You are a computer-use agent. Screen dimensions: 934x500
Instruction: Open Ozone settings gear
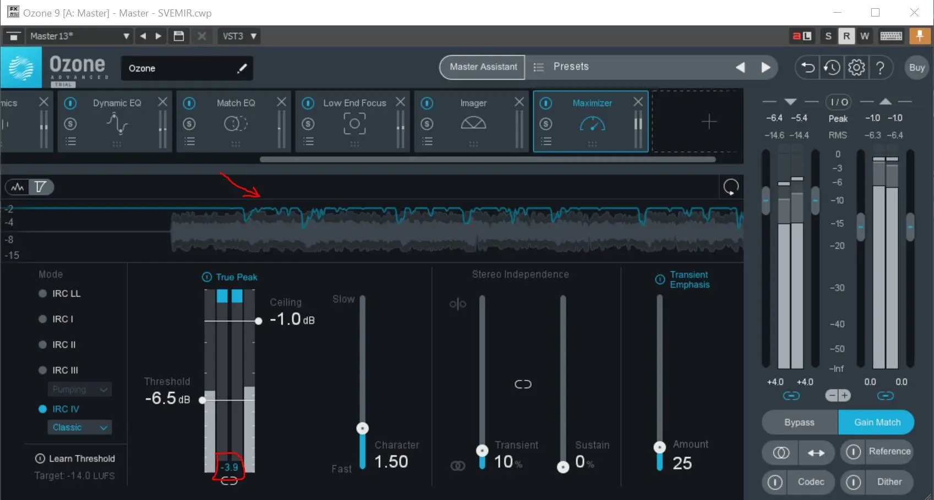[856, 68]
